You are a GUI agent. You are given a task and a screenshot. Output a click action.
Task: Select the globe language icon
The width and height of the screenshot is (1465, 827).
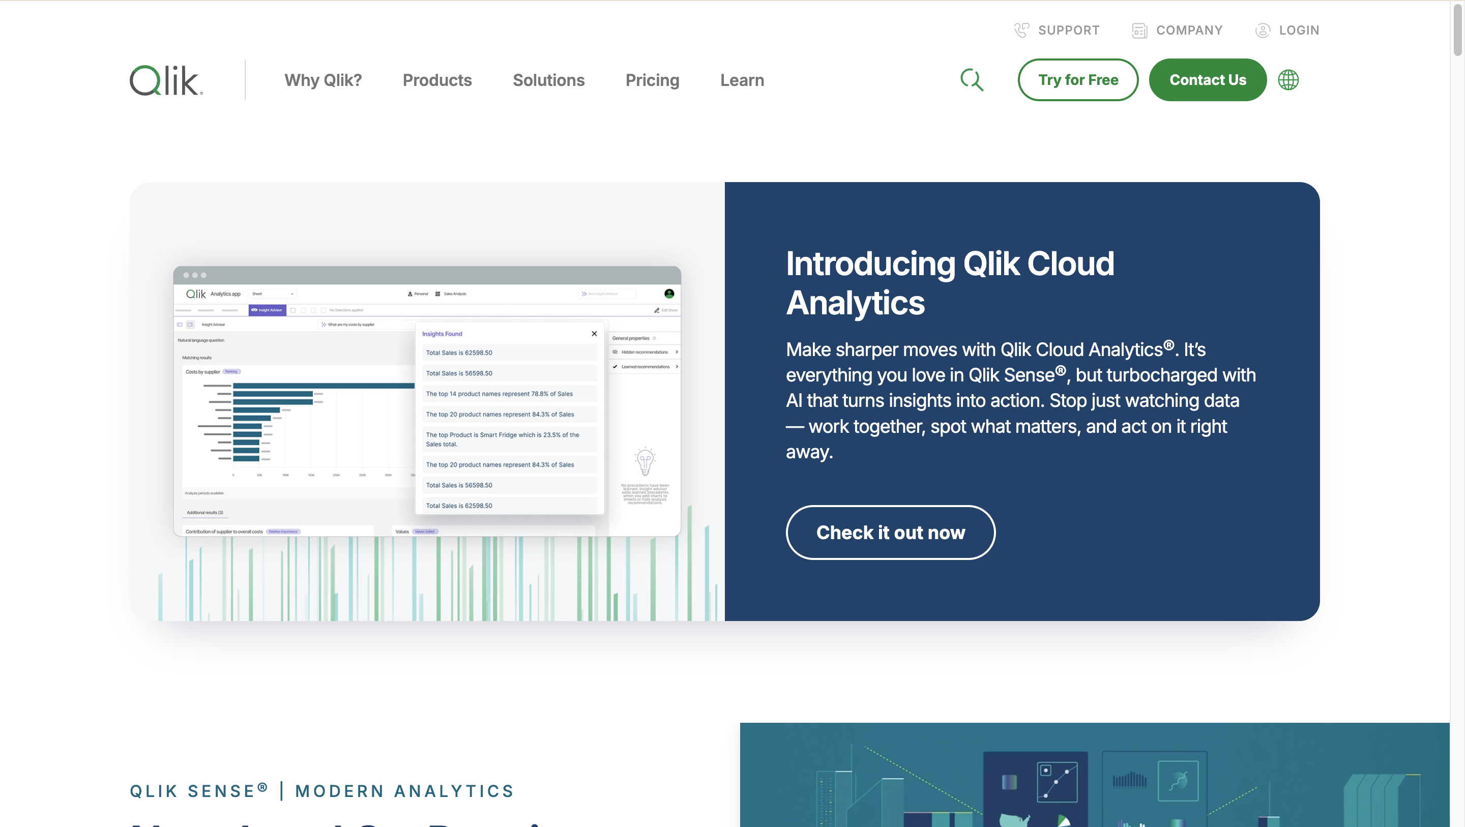tap(1287, 80)
